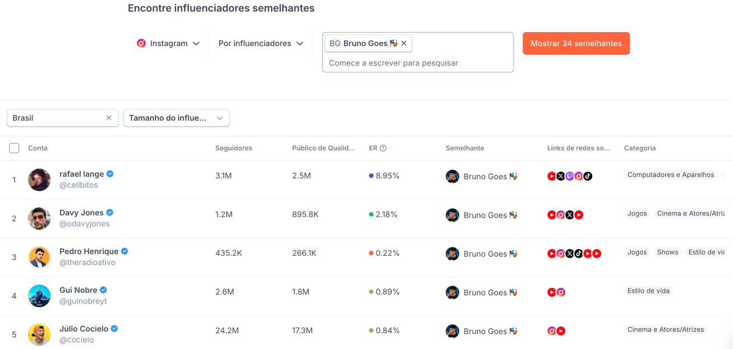The width and height of the screenshot is (733, 349).
Task: Open rafael lange's Twitch link icon
Action: click(x=570, y=176)
